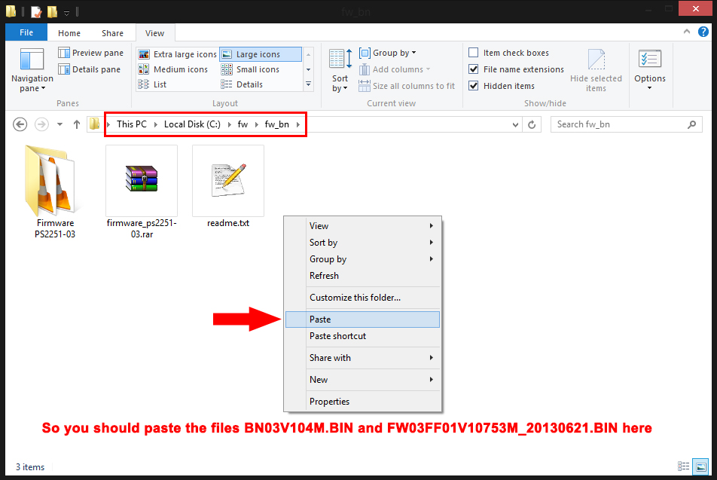Click Local Disk (C:) breadcrumb
The image size is (717, 480).
192,124
